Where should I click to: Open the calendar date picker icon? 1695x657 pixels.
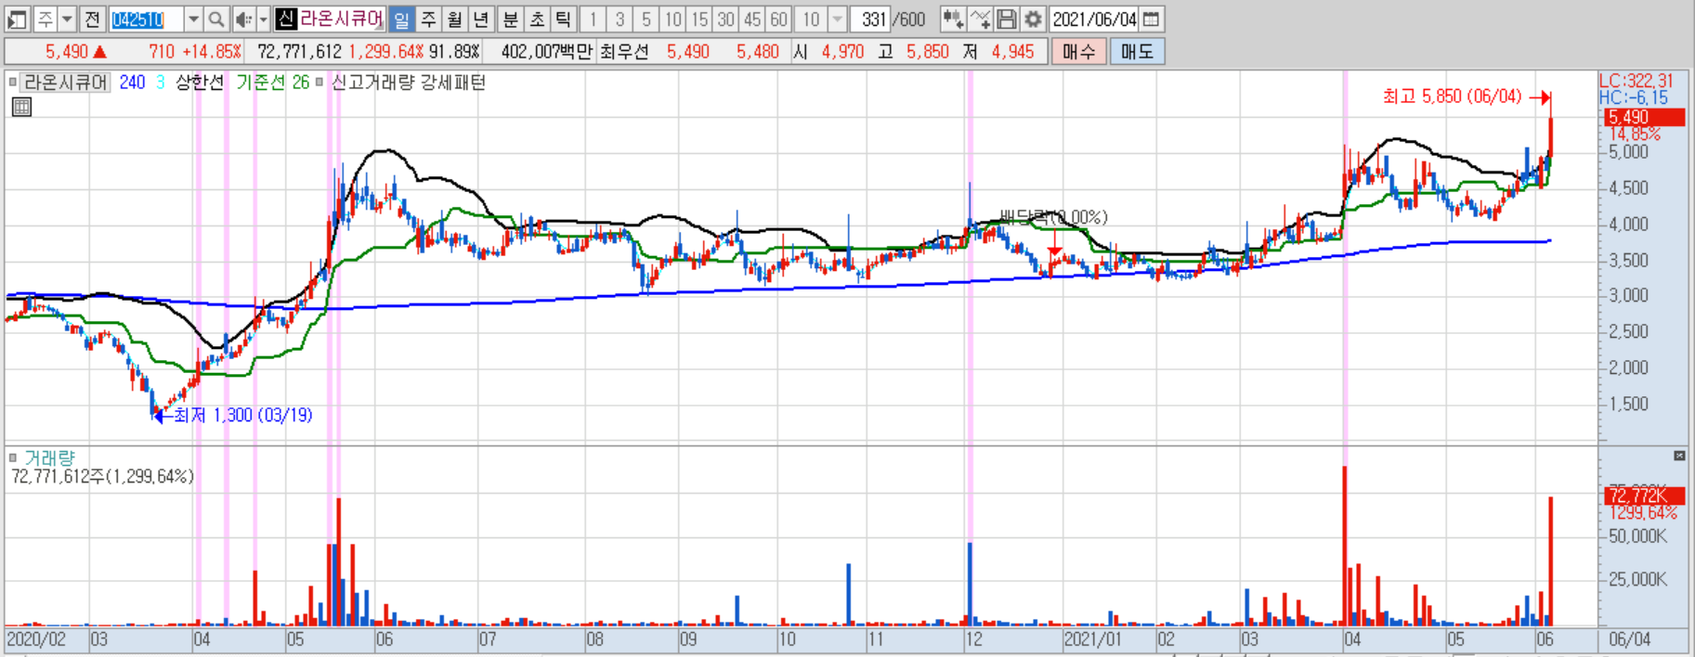point(1151,19)
